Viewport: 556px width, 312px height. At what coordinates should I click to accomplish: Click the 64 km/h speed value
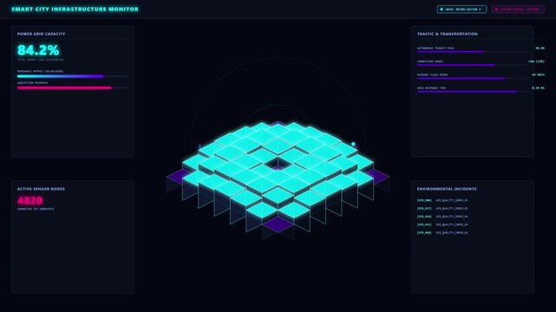pyautogui.click(x=538, y=75)
